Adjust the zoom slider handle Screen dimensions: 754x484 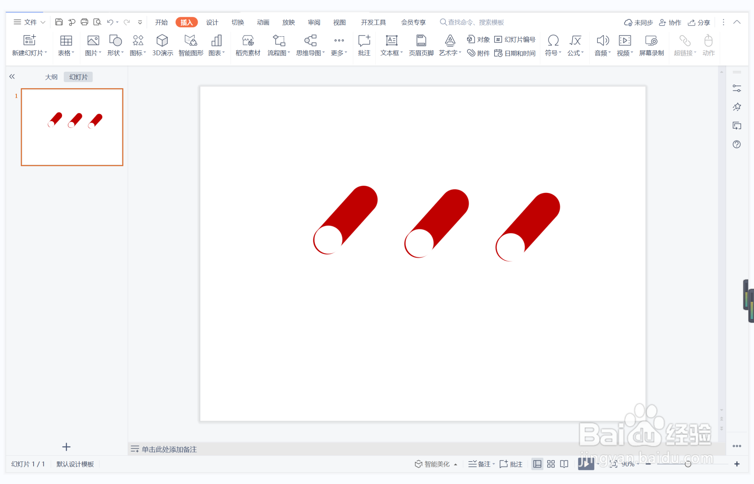(688, 464)
